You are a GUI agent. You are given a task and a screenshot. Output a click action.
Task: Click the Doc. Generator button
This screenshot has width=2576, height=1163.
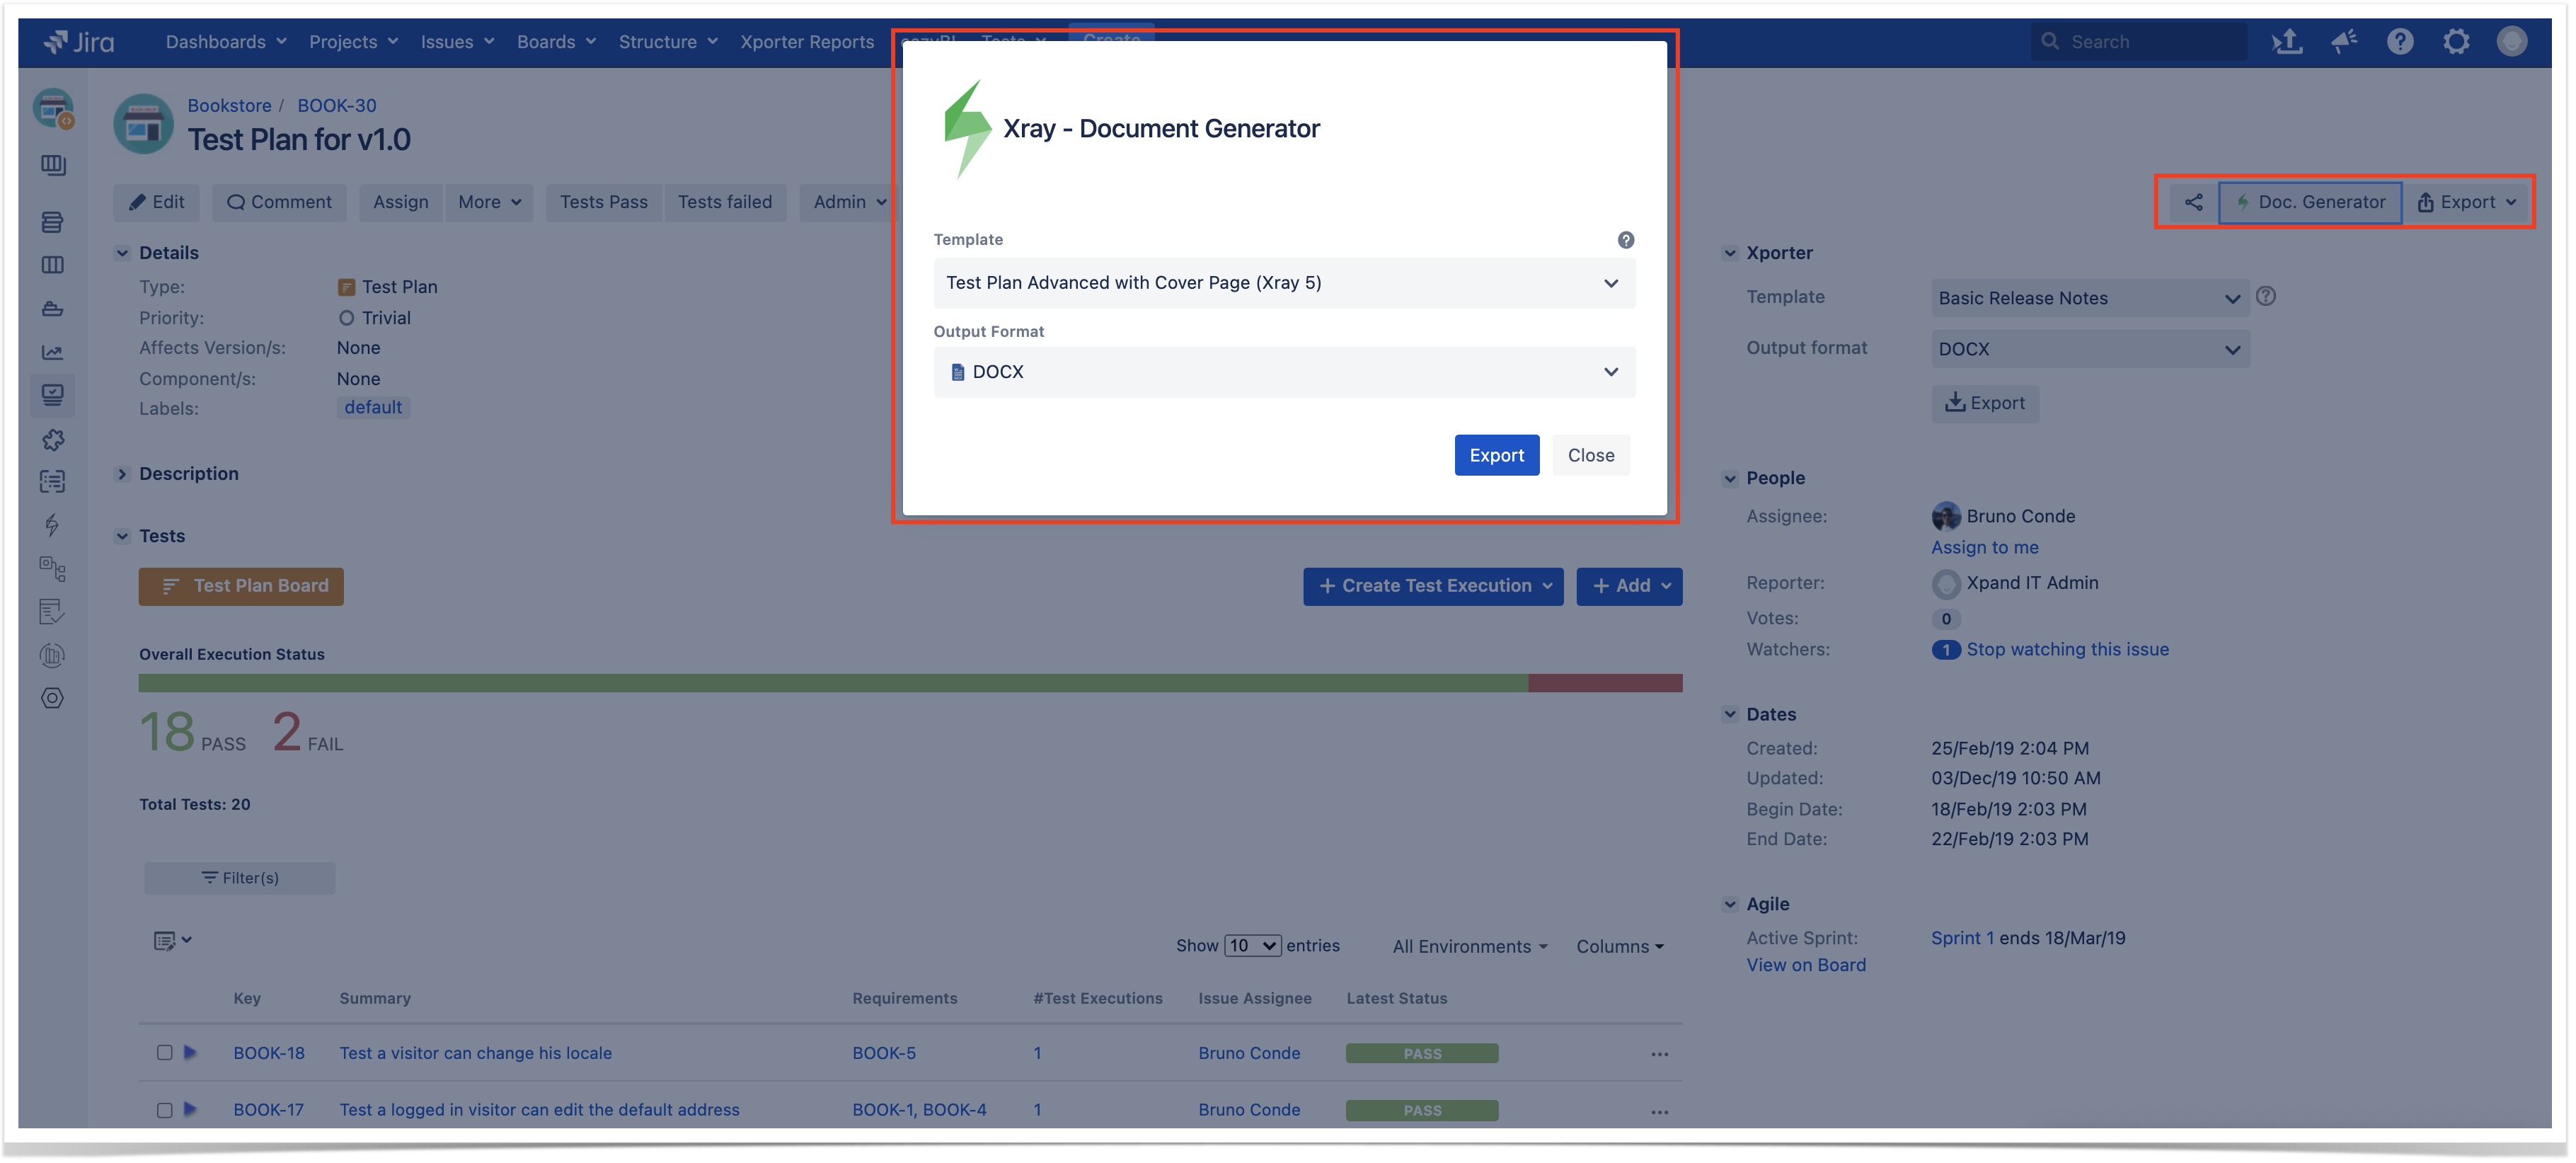point(2309,202)
